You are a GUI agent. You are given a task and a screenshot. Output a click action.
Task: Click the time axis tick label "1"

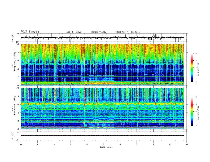[37, 145]
